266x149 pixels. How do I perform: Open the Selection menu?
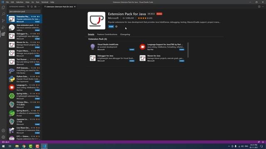pyautogui.click(x=20, y=2)
